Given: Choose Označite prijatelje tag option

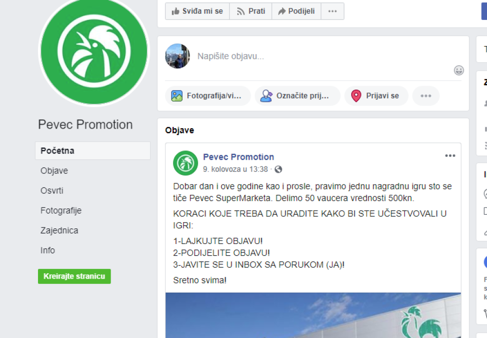Looking at the screenshot, I should (297, 95).
